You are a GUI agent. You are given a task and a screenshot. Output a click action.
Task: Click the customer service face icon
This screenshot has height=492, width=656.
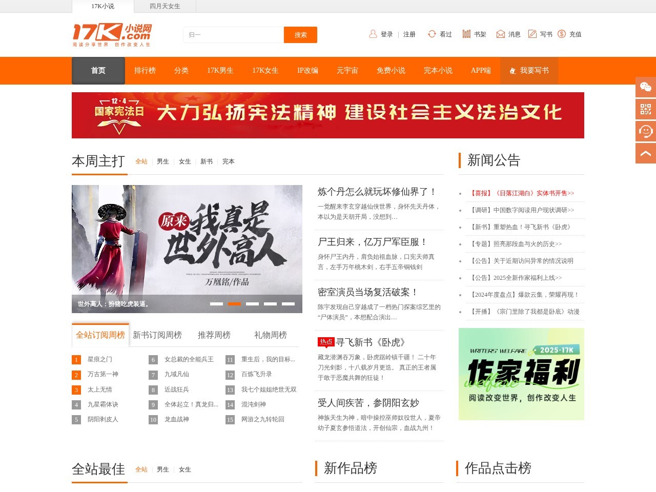pos(645,131)
